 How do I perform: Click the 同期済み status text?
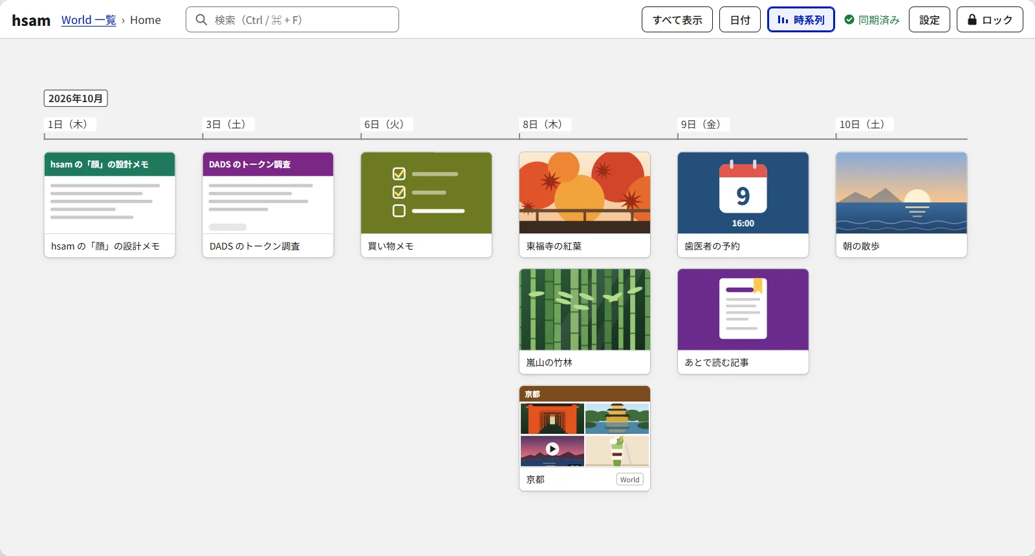click(x=878, y=20)
